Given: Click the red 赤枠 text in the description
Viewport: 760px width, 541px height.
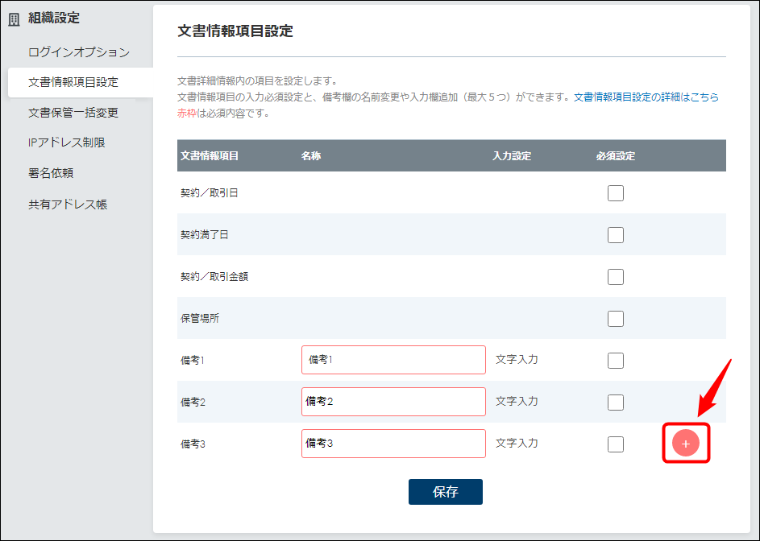Looking at the screenshot, I should [x=187, y=114].
